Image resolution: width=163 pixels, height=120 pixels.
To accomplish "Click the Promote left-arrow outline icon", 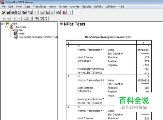I will [x=4, y=19].
